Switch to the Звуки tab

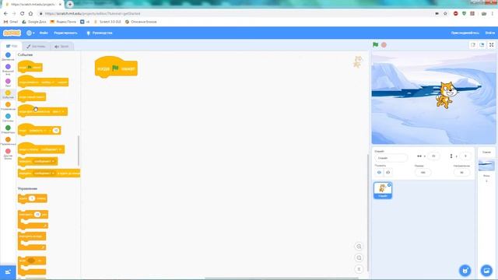(x=61, y=47)
